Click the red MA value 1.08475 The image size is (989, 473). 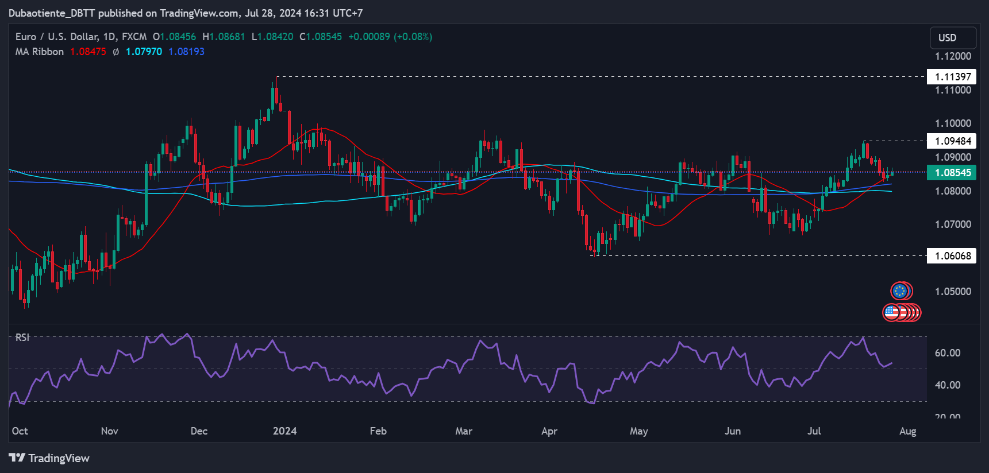[x=88, y=52]
